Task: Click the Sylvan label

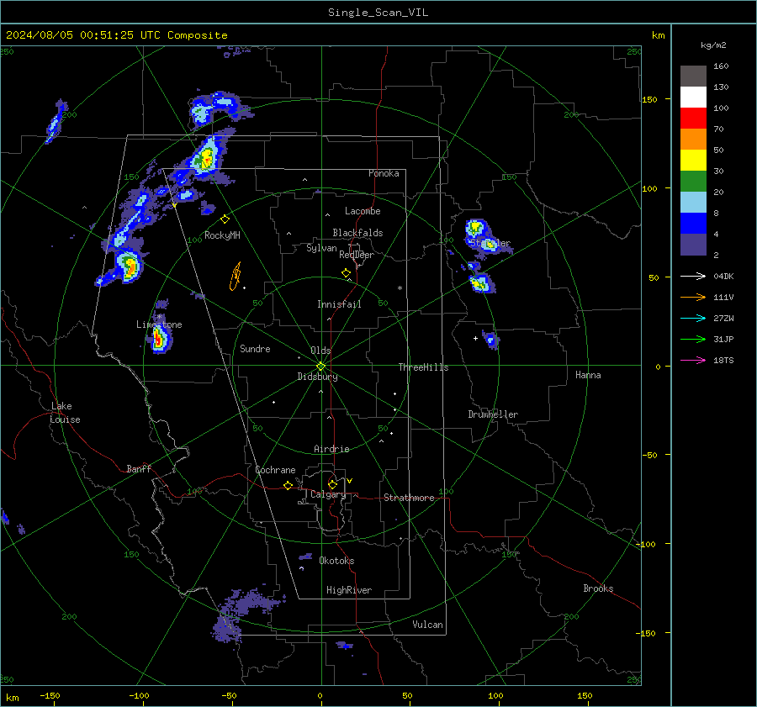Action: [x=321, y=248]
